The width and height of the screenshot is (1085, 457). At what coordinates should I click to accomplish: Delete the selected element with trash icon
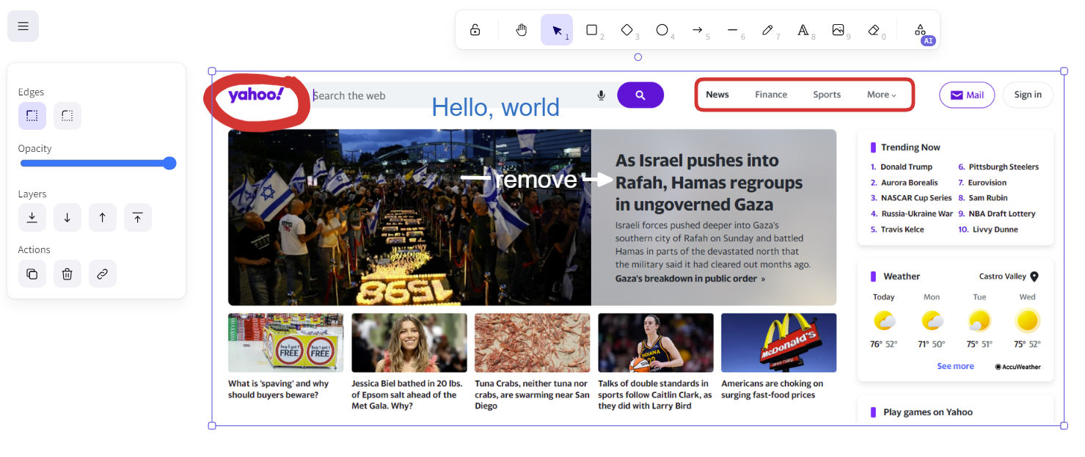tap(67, 274)
